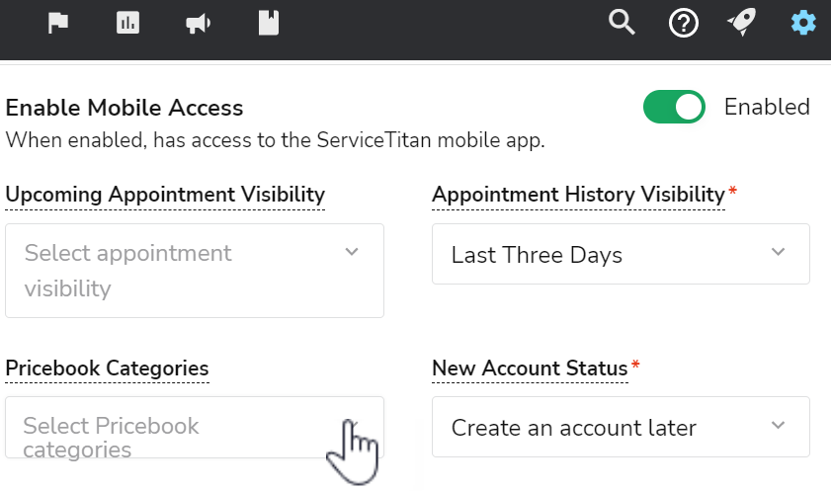Viewport: 831px width, 491px height.
Task: Click the Pricebook Categories label
Action: pyautogui.click(x=107, y=368)
